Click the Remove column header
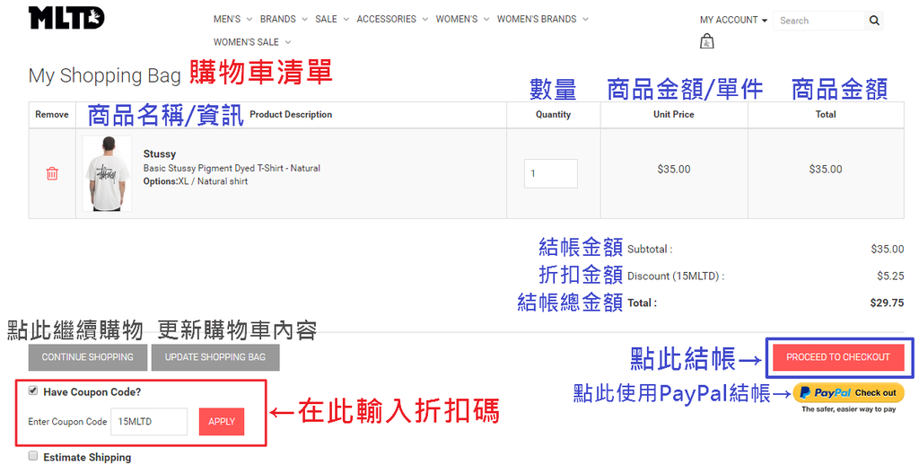Image resolution: width=919 pixels, height=474 pixels. [52, 114]
